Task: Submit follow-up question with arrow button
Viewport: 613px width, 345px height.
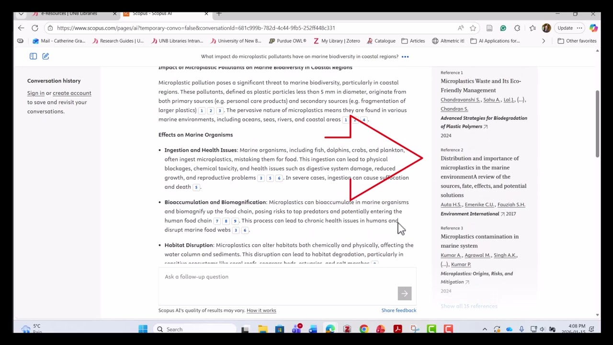Action: click(x=404, y=293)
